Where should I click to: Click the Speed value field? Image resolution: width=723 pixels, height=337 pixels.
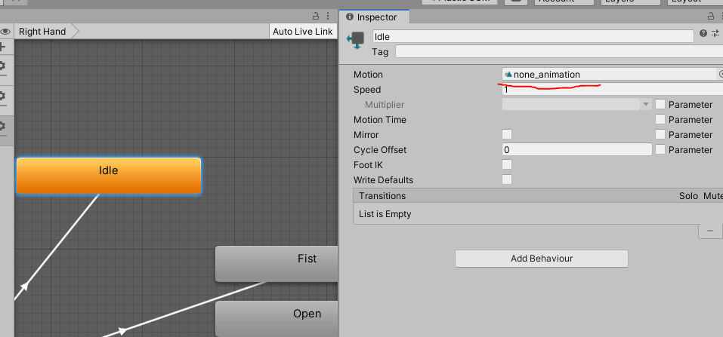(613, 89)
